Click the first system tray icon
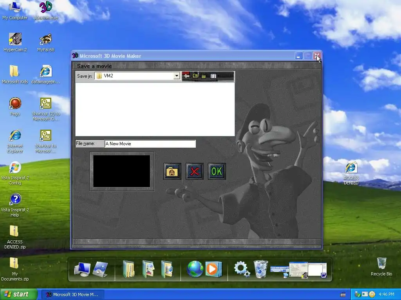401x300 pixels. click(357, 295)
